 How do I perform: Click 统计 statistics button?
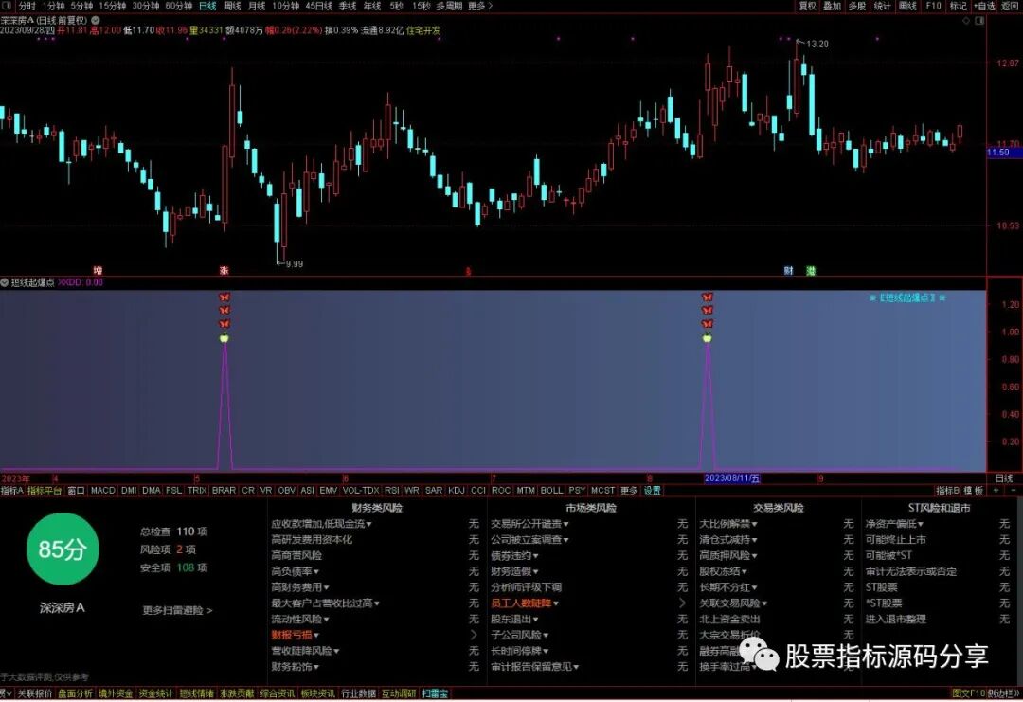pos(882,6)
